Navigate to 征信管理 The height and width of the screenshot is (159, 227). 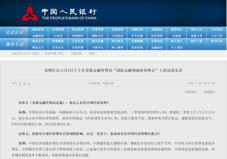157,36
